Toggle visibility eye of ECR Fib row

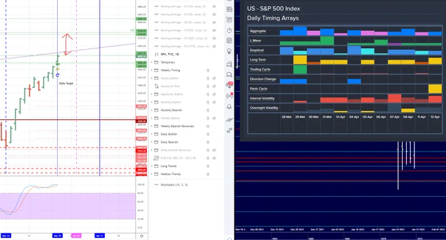pos(214,158)
